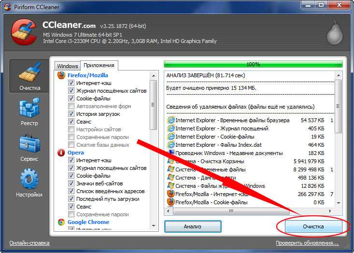Toggle Firefox Настройки сайтов checkbox

click(71, 129)
